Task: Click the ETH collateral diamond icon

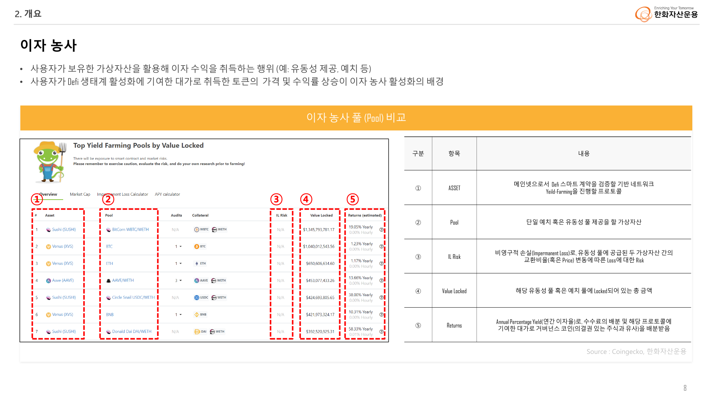Action: [x=197, y=263]
